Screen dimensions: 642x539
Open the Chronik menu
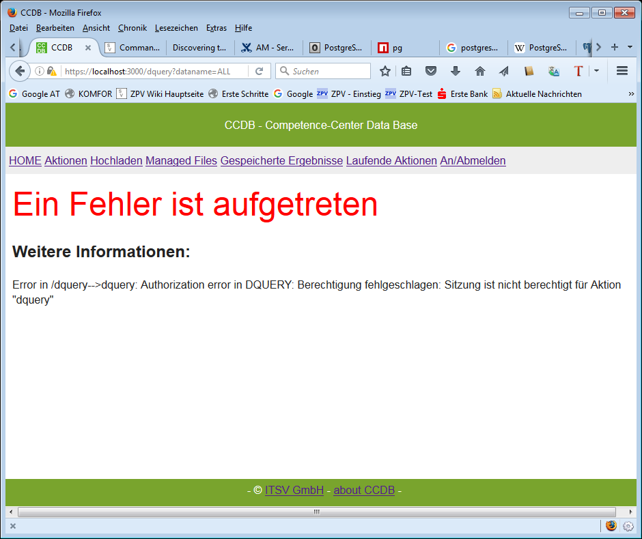click(132, 28)
